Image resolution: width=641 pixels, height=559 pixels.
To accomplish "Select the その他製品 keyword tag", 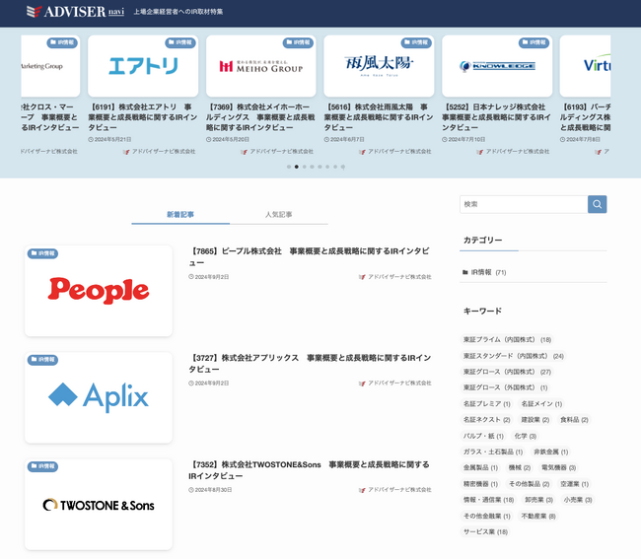I will pos(529,484).
